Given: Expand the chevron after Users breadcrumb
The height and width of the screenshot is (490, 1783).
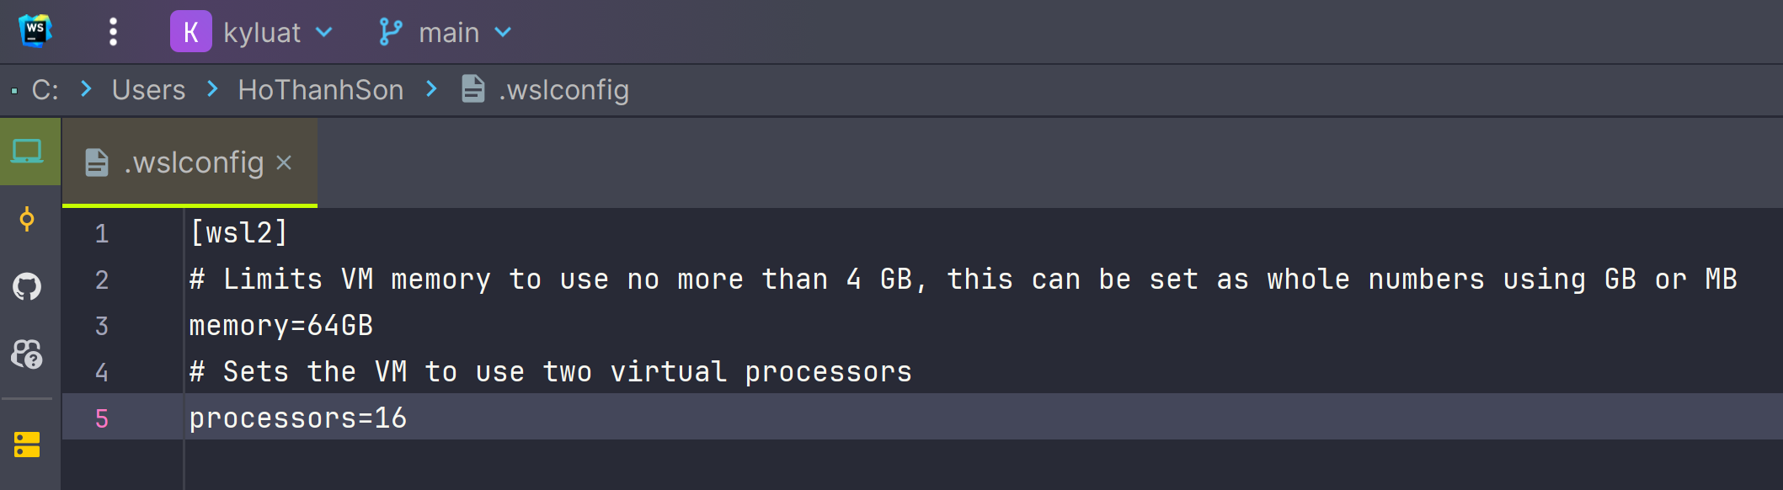Looking at the screenshot, I should [x=212, y=88].
